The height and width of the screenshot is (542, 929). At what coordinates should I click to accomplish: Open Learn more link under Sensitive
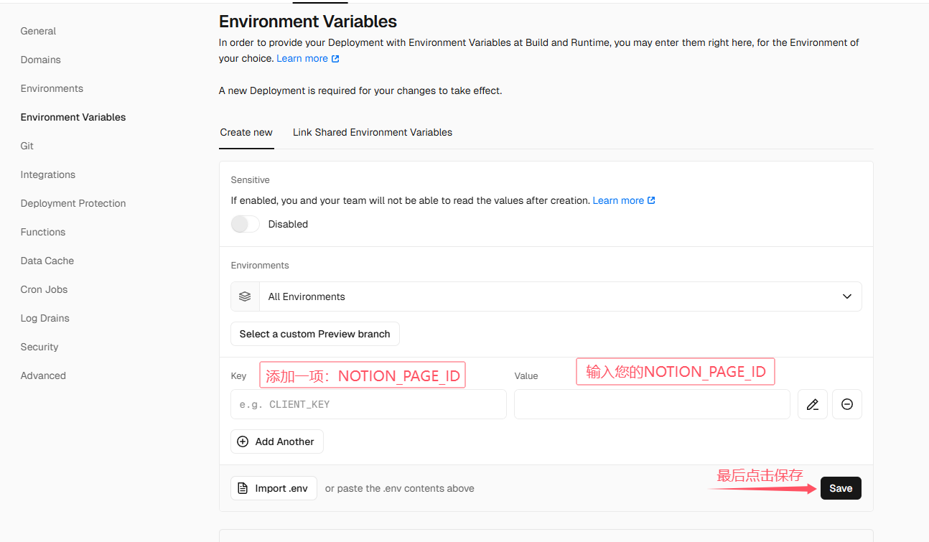tap(617, 201)
